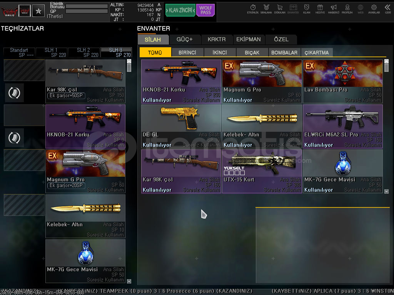Open the Klan shield icon
The width and height of the screenshot is (394, 295).
pyautogui.click(x=307, y=9)
